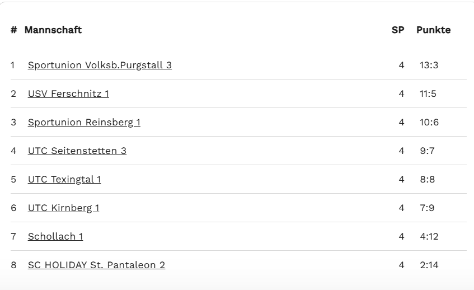The height and width of the screenshot is (290, 474).
Task: Select the 13:3 points cell
Action: [429, 65]
